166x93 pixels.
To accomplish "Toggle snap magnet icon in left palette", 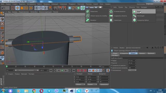I will 2,52.
